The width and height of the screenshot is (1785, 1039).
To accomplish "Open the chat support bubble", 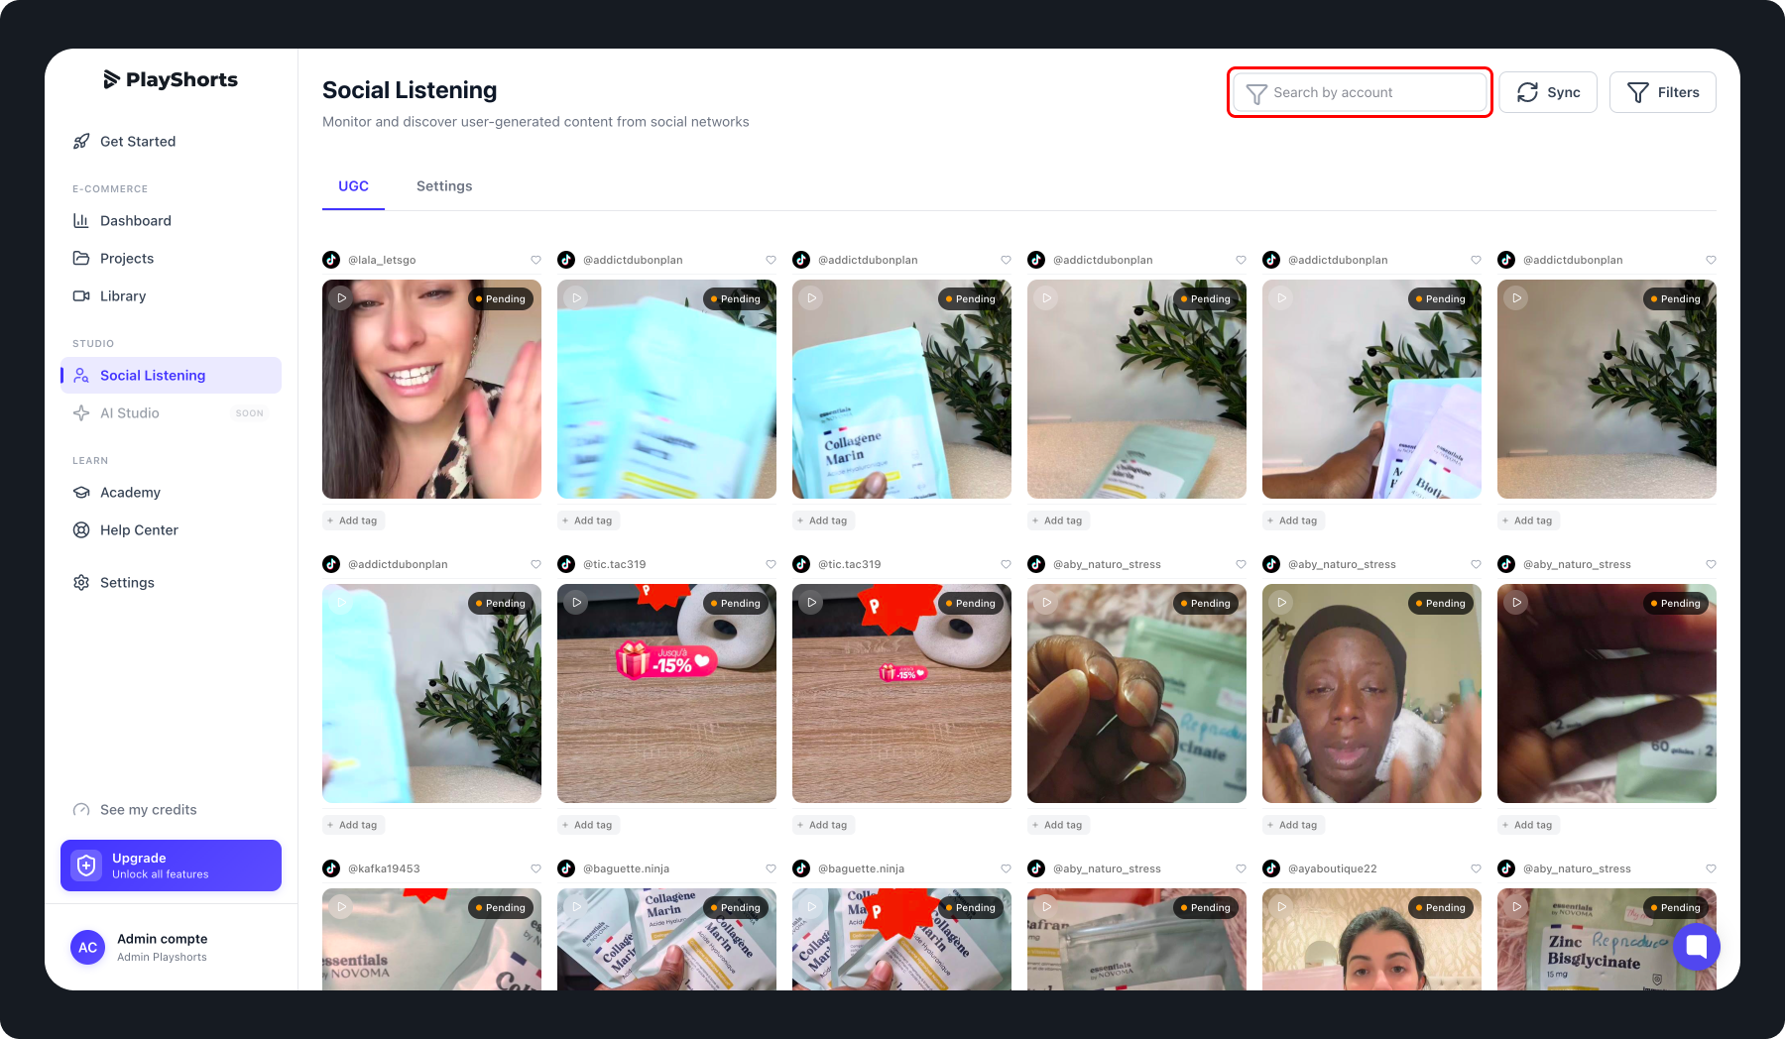I will coord(1696,946).
